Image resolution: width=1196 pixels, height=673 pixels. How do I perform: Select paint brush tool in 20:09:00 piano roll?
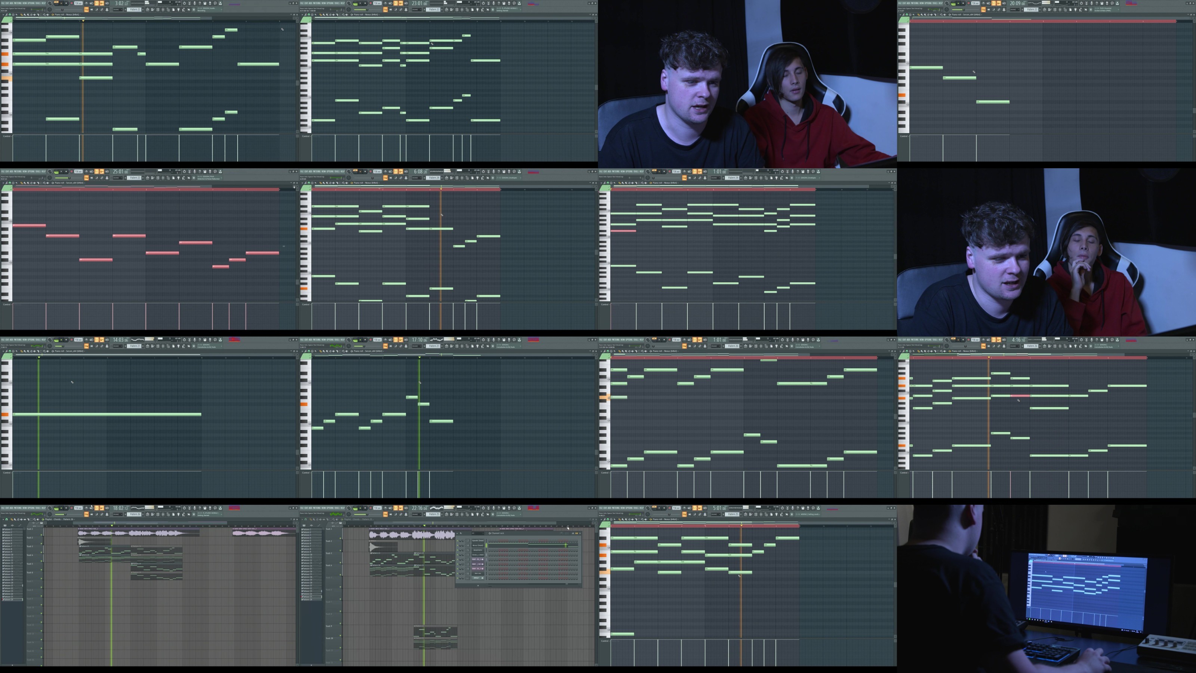point(922,15)
